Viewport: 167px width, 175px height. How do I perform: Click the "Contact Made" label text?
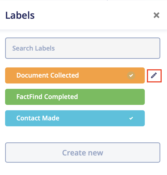click(38, 118)
